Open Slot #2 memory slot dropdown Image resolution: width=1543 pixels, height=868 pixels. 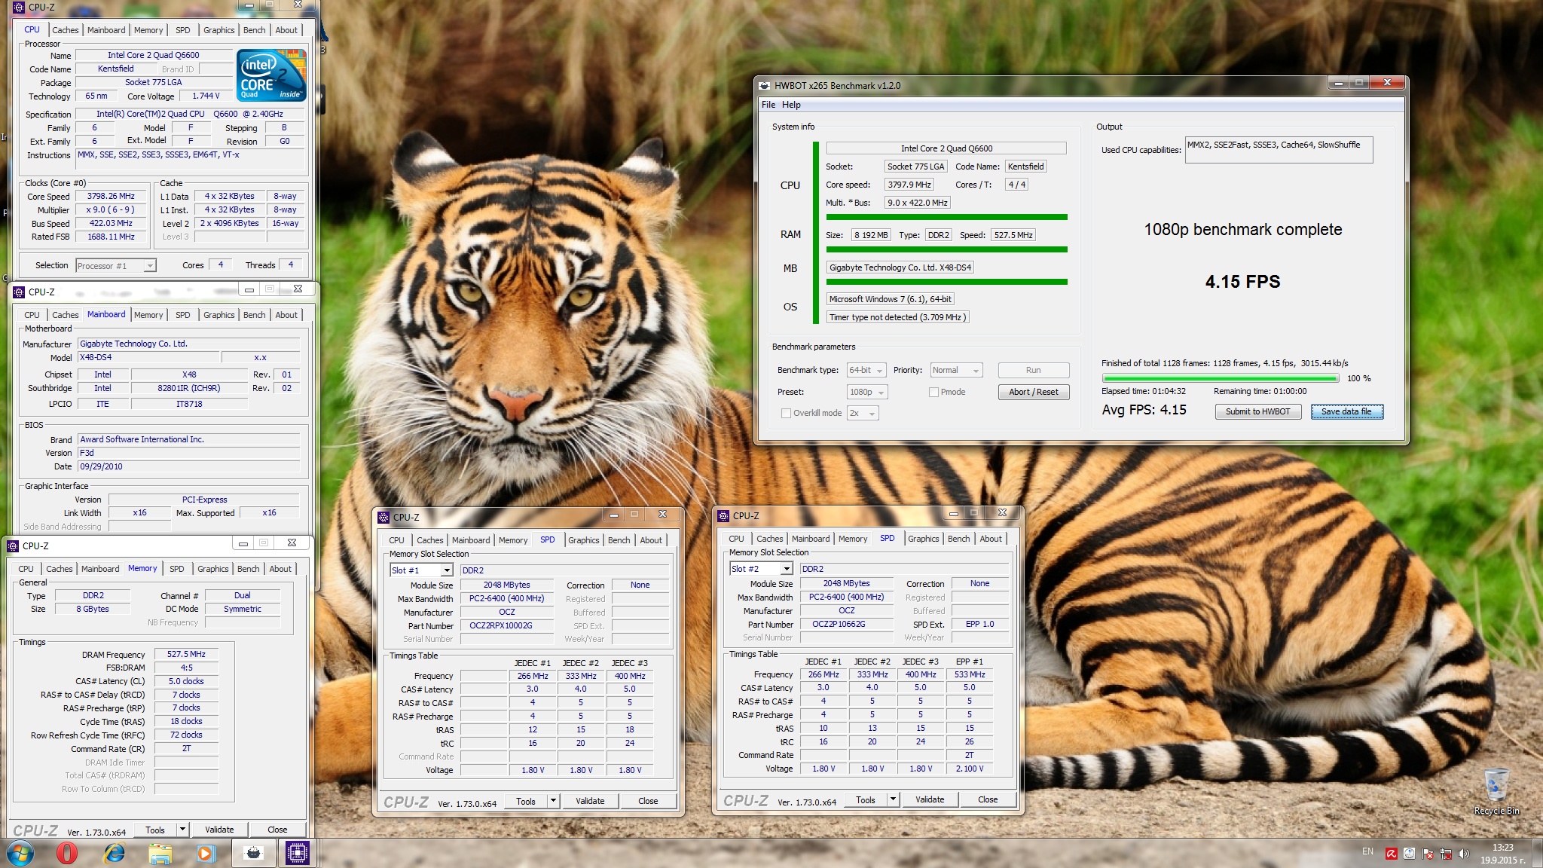pyautogui.click(x=761, y=569)
